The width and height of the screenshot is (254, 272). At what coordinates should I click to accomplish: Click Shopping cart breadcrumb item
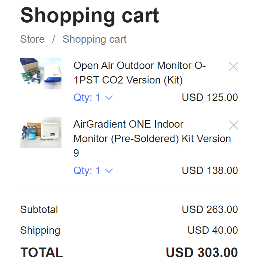click(x=94, y=39)
